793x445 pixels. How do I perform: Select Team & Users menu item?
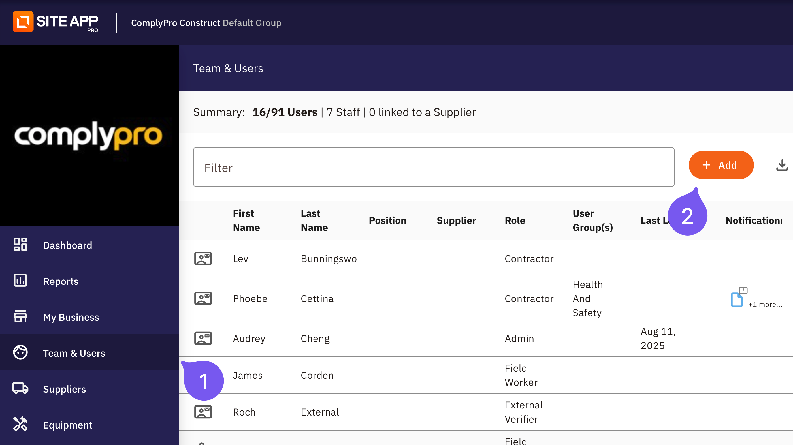point(74,353)
